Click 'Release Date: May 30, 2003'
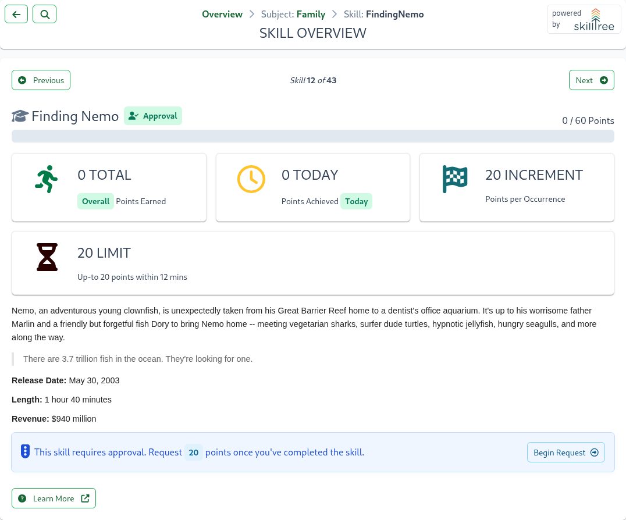 click(66, 381)
